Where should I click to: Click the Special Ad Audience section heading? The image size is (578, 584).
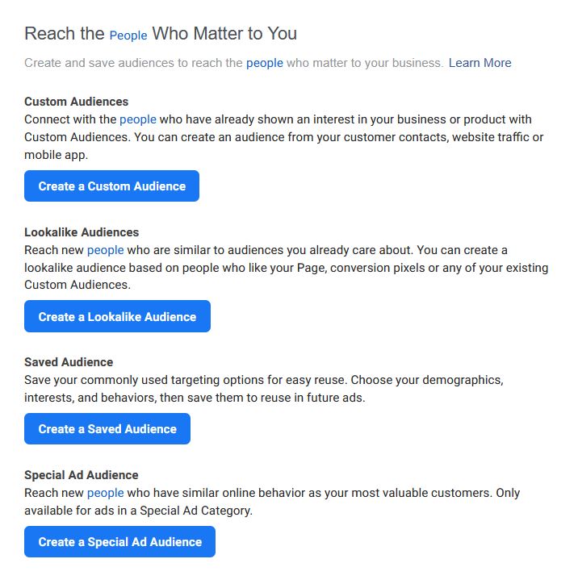click(x=82, y=475)
